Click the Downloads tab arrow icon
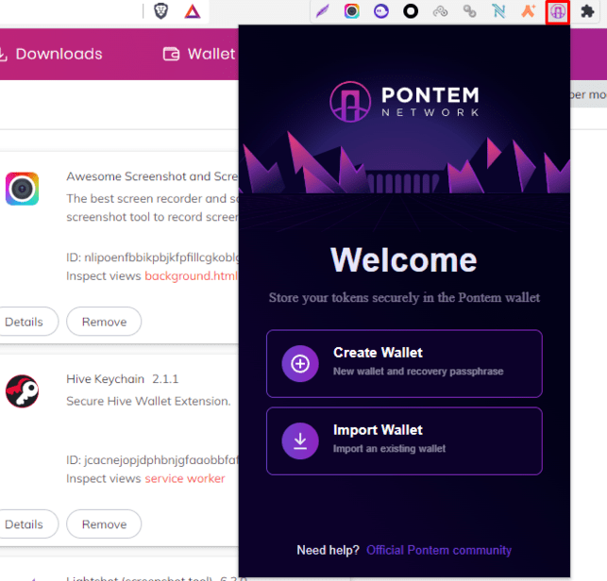607x581 pixels. tap(3, 55)
